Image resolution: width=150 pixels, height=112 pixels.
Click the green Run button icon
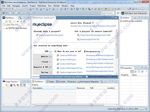click(77, 9)
